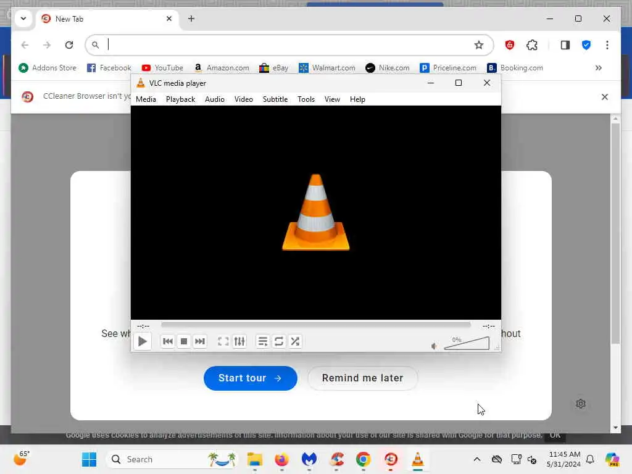Reload the browser page
The image size is (632, 474).
pyautogui.click(x=69, y=44)
